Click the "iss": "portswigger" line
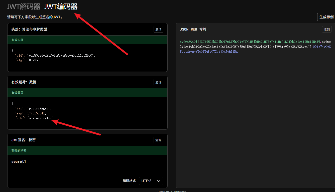Screen dimensions: 335x192 point(33,108)
